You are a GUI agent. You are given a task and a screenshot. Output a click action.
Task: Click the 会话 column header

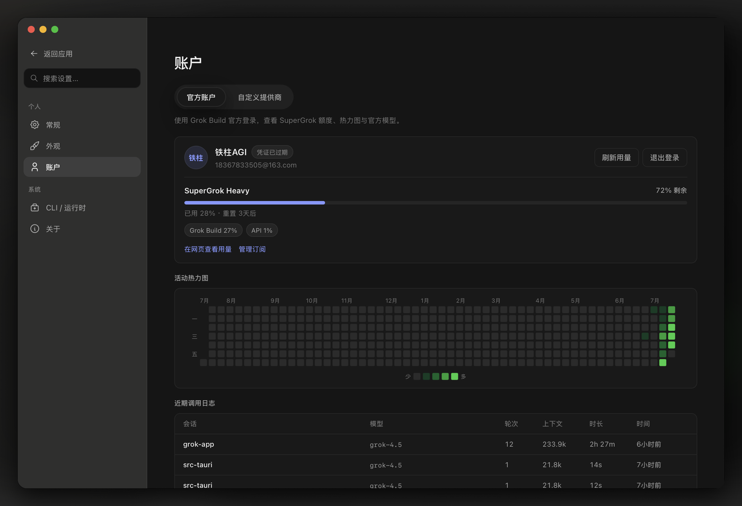pos(190,424)
